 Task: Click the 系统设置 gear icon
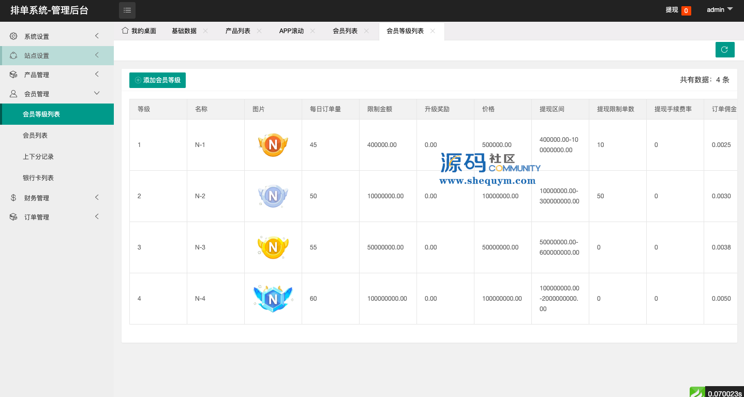(14, 36)
